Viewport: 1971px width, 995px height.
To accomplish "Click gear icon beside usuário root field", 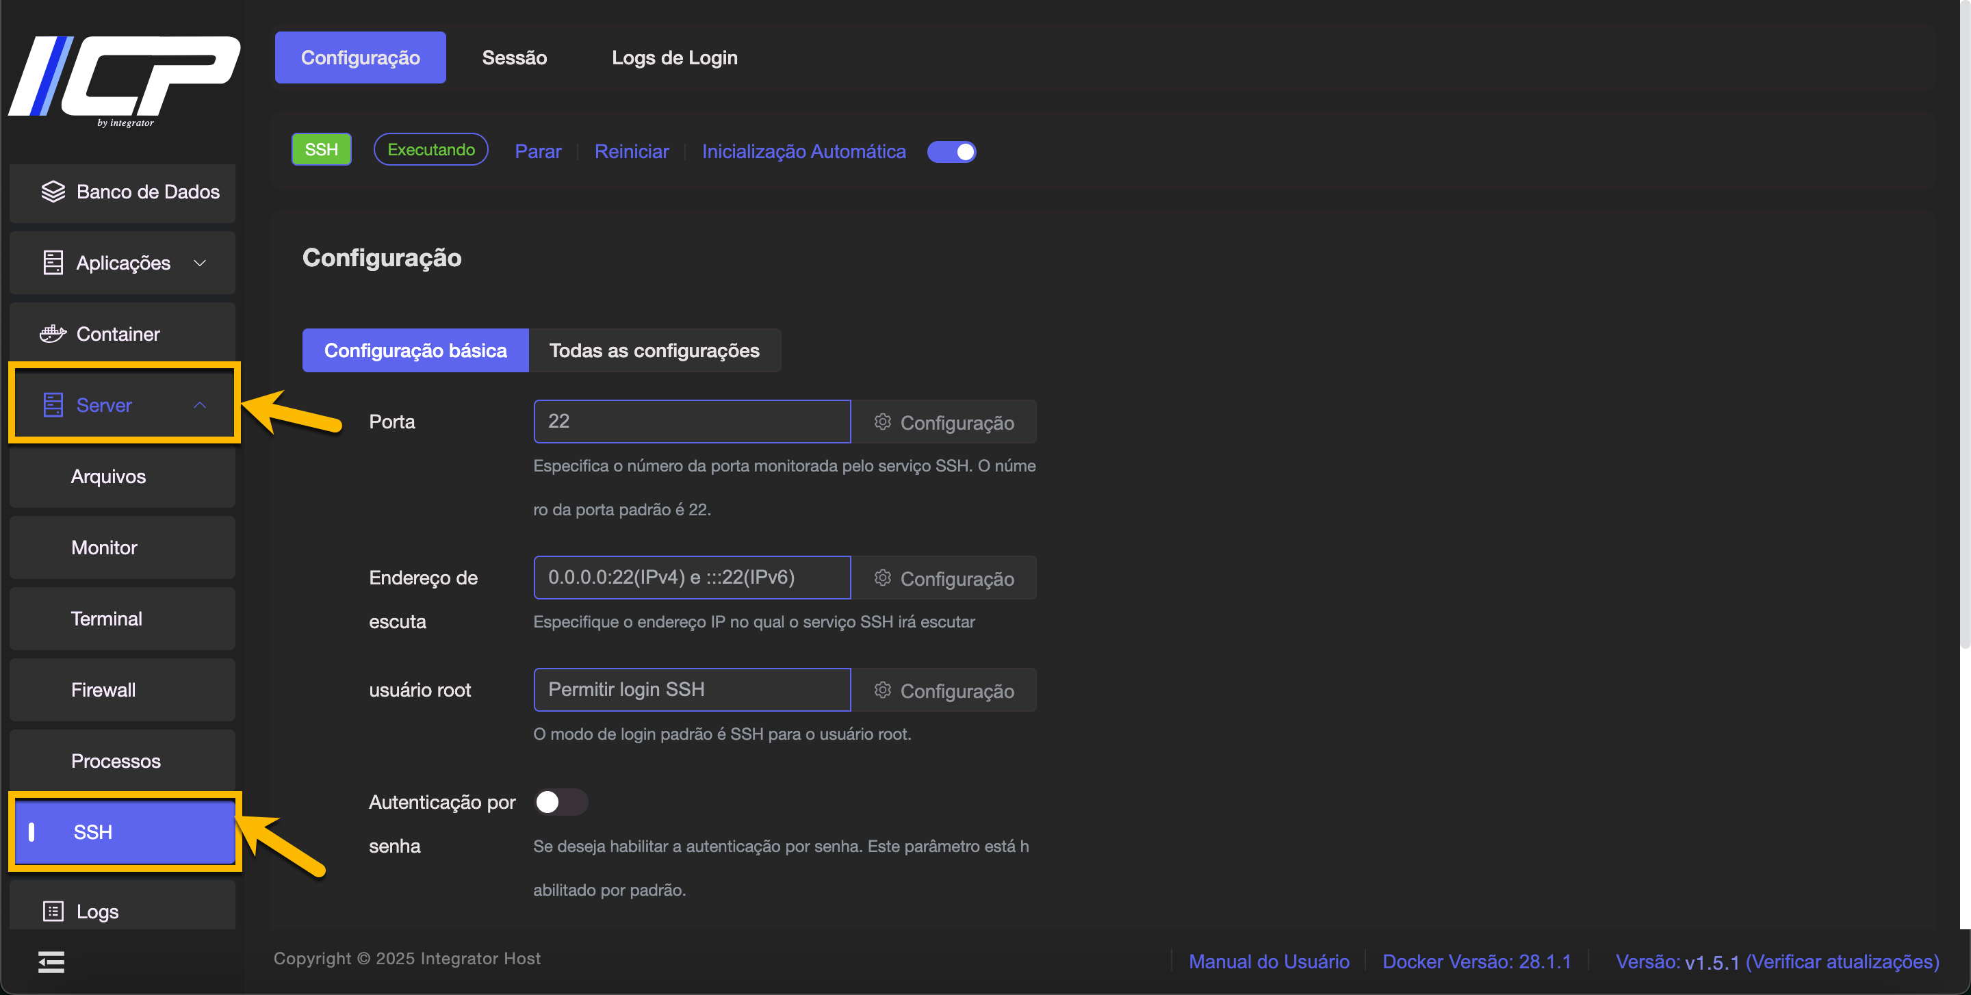I will pyautogui.click(x=882, y=690).
